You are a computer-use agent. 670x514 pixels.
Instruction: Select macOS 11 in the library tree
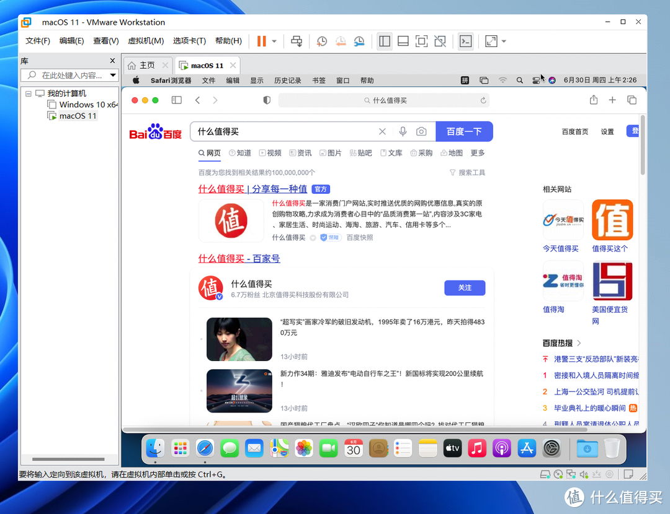click(72, 116)
